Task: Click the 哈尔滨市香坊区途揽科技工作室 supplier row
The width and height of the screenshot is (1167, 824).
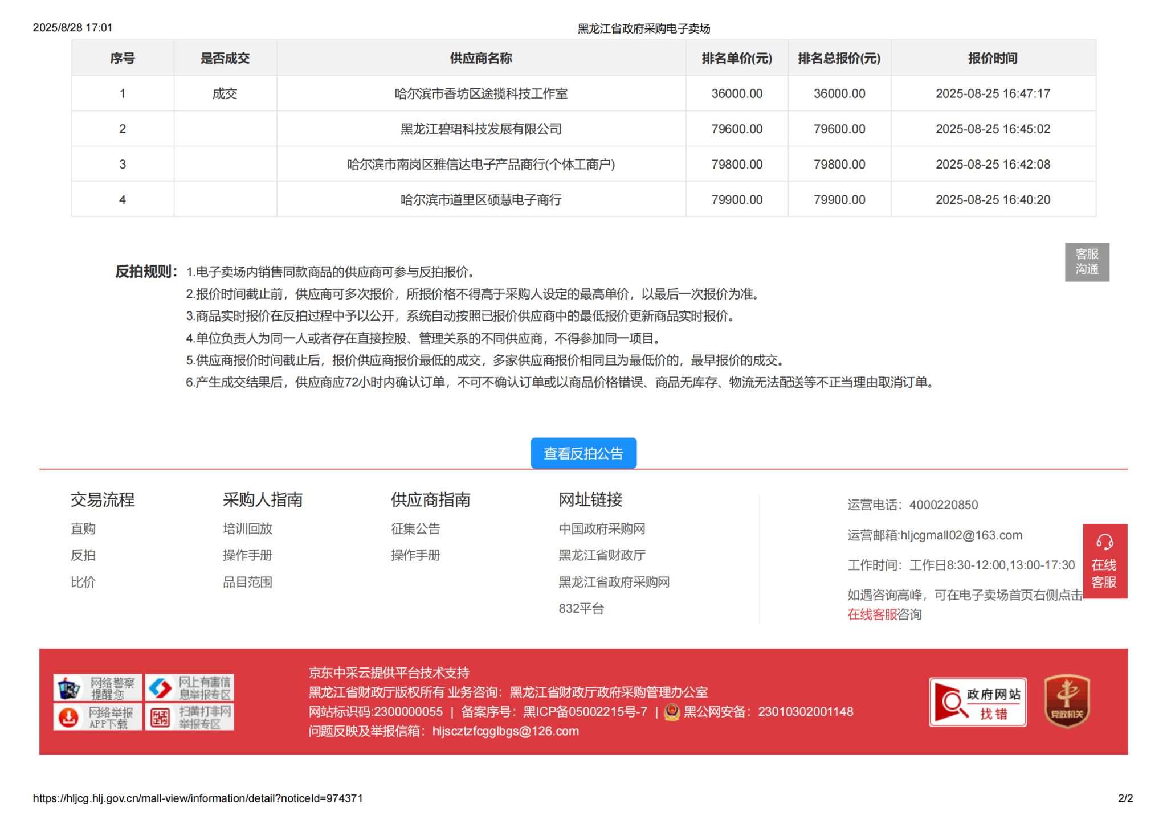Action: coord(481,93)
